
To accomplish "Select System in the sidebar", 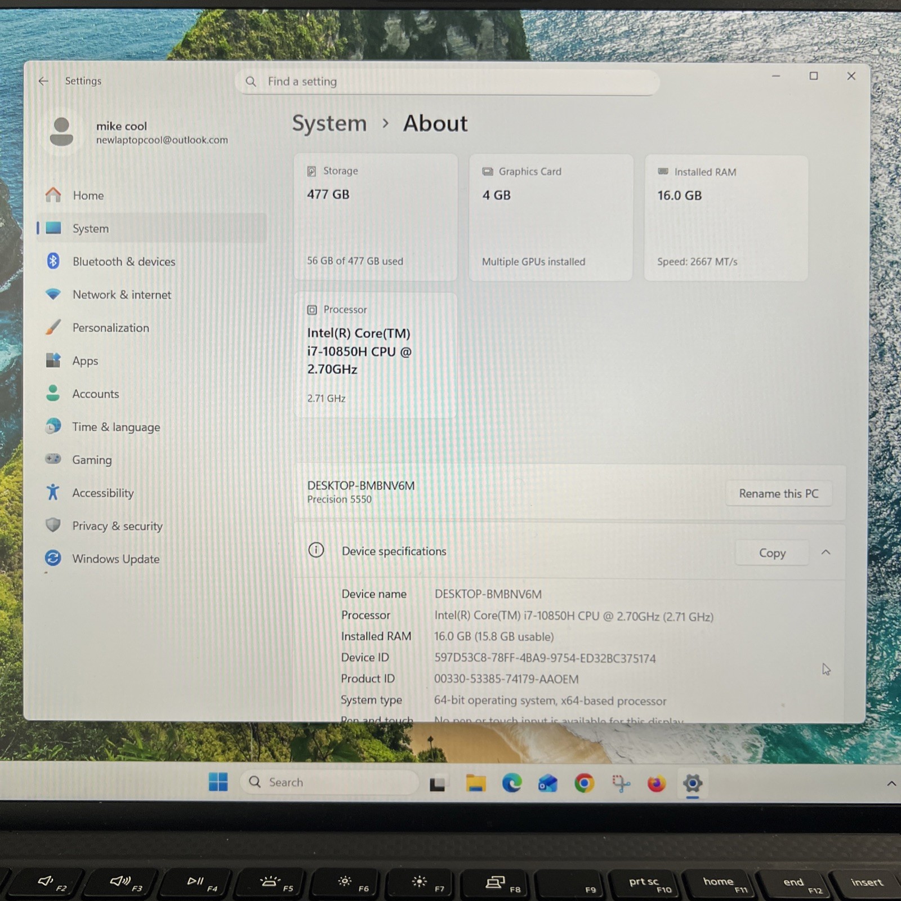I will coord(150,228).
